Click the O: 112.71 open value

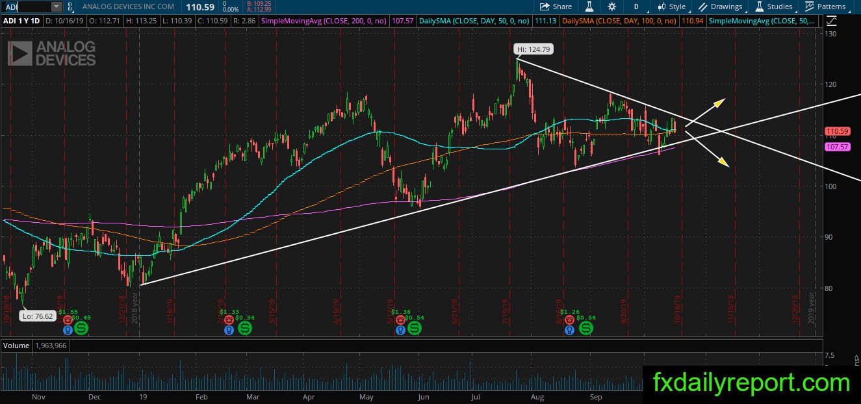point(105,21)
